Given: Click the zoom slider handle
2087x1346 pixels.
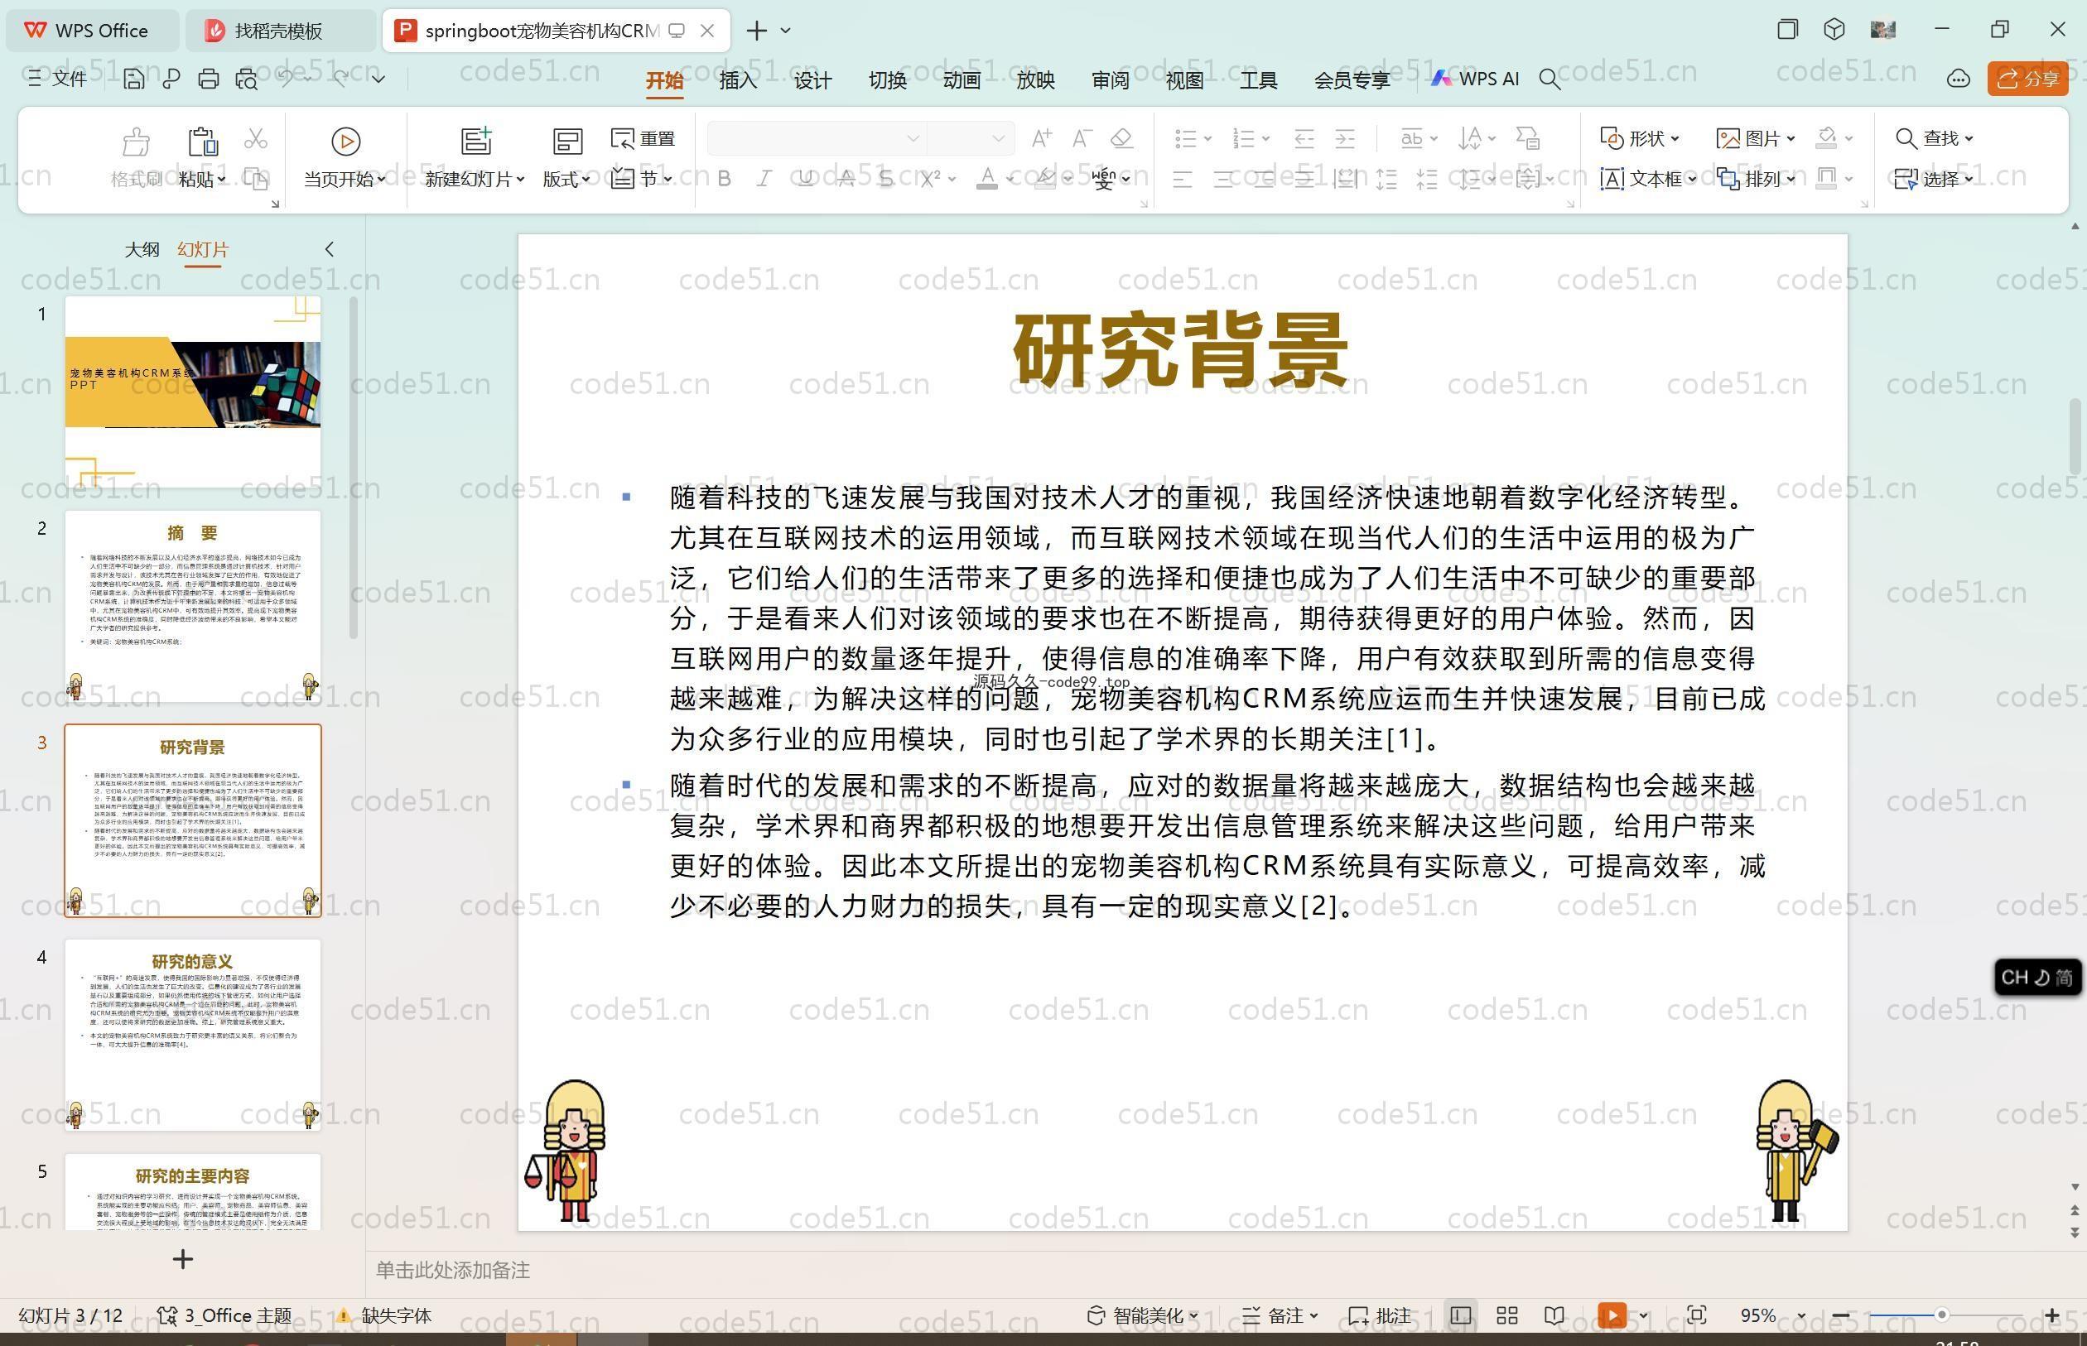Looking at the screenshot, I should click(1941, 1315).
